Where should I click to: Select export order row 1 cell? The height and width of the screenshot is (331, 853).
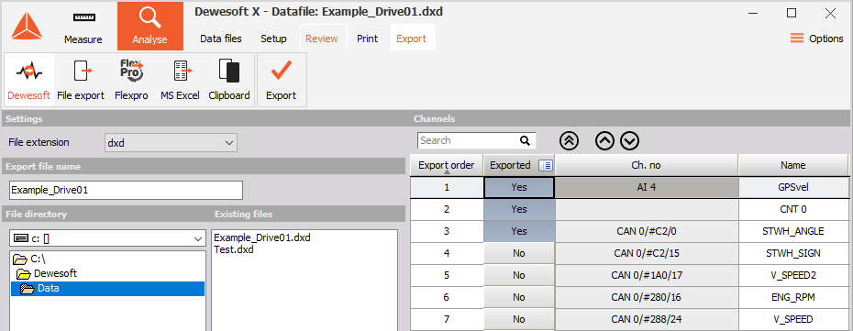coord(447,188)
